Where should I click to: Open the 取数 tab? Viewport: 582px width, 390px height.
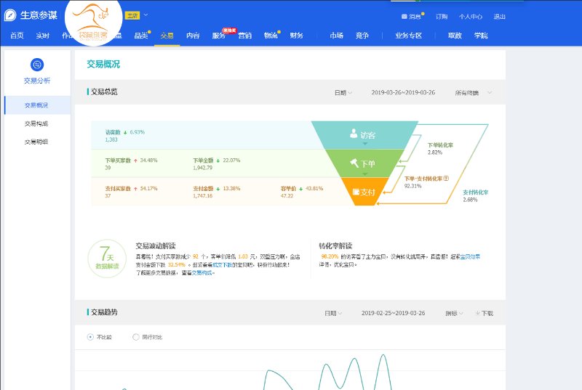click(455, 36)
